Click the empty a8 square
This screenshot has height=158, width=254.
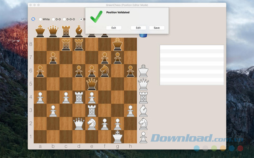click(x=40, y=44)
